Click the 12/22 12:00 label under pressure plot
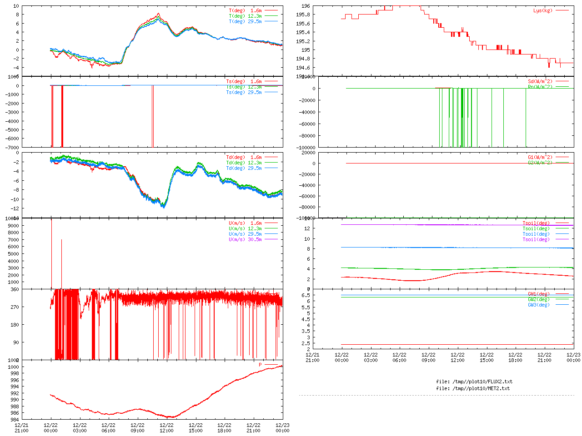The width and height of the screenshot is (582, 436). 166,428
